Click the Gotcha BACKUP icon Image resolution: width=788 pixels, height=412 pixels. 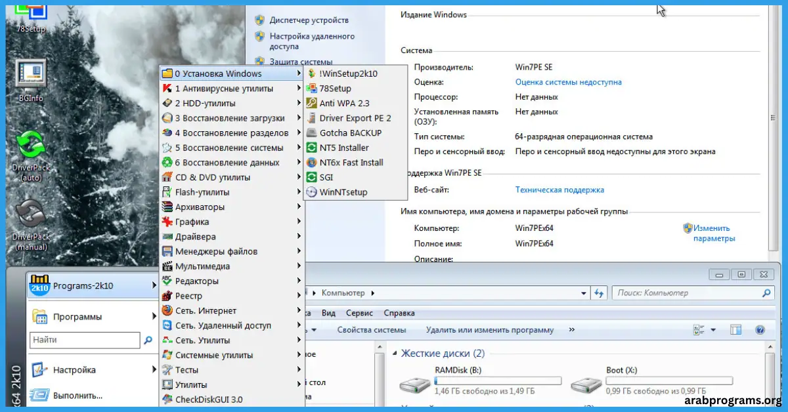[311, 133]
